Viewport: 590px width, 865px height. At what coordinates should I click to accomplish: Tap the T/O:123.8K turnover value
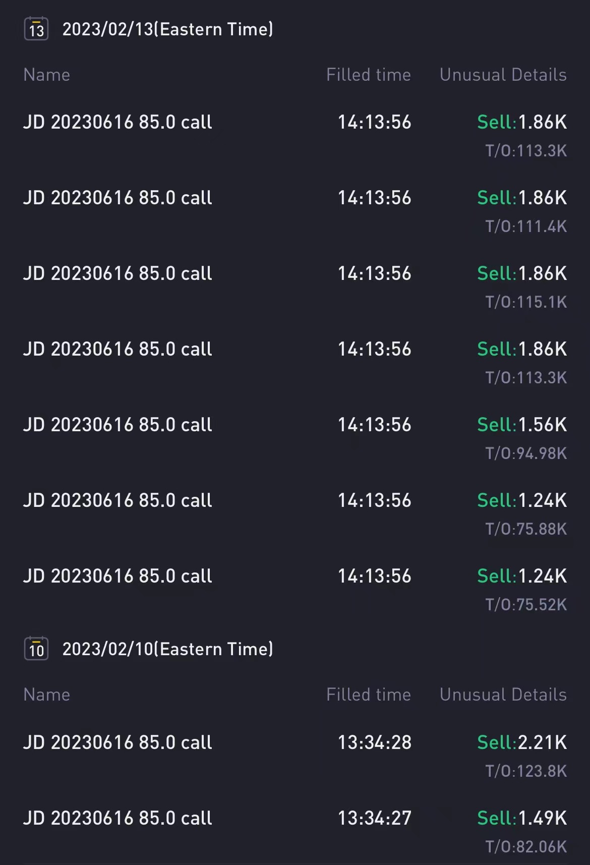point(526,771)
